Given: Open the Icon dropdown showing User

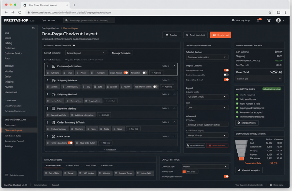Looking at the screenshot, I should pyautogui.click(x=207, y=107).
